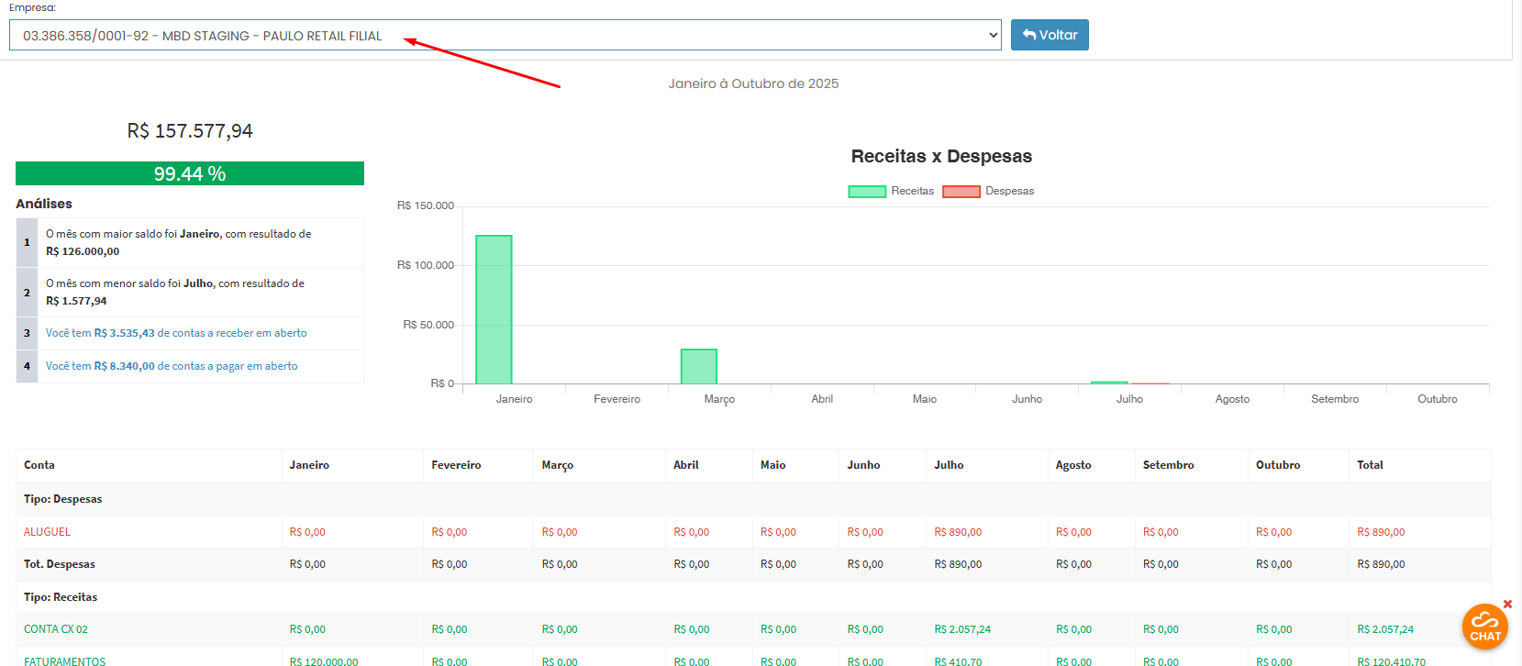This screenshot has height=666, width=1522.
Task: Click the Março green revenue bar
Action: [698, 366]
